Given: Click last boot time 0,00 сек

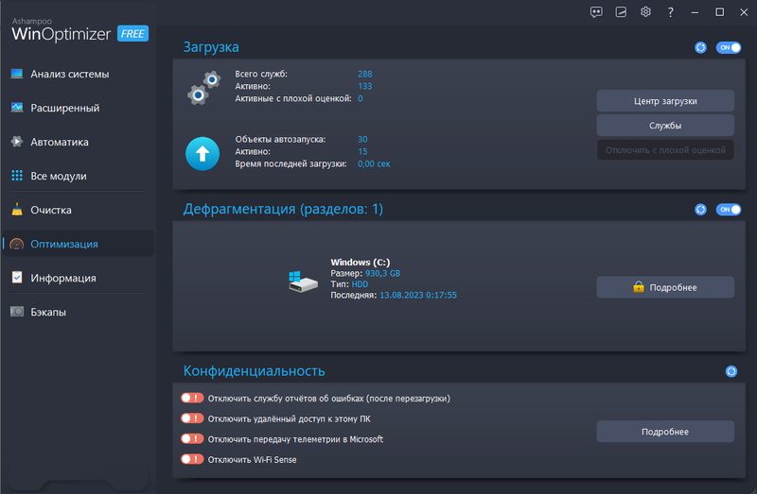Looking at the screenshot, I should click(x=374, y=163).
